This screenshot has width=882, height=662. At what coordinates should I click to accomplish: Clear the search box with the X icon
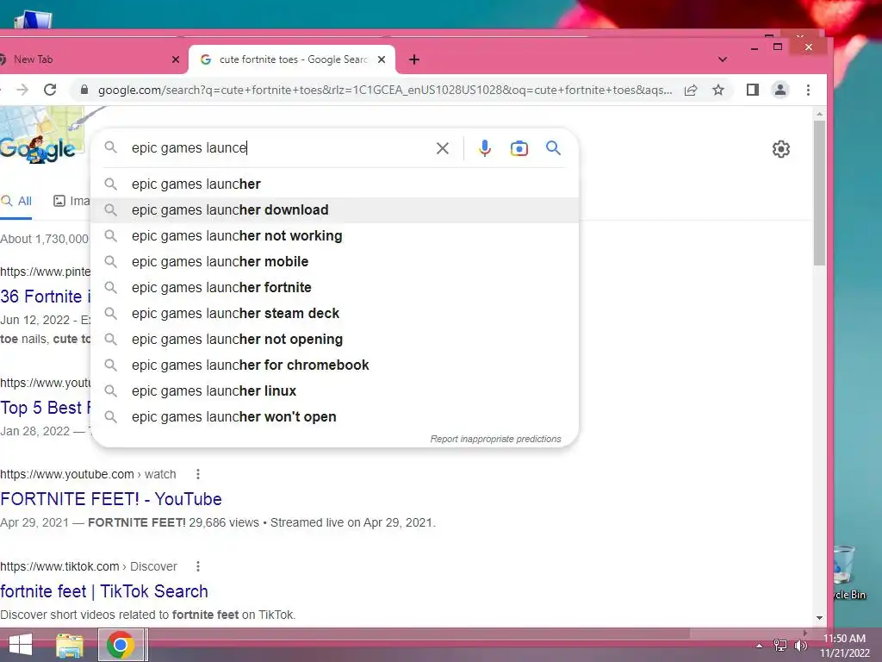(x=443, y=148)
